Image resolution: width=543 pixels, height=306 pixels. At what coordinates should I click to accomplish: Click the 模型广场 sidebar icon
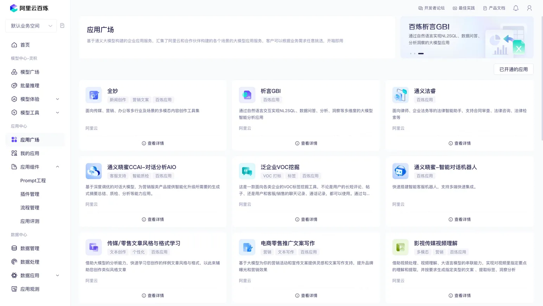pyautogui.click(x=14, y=72)
